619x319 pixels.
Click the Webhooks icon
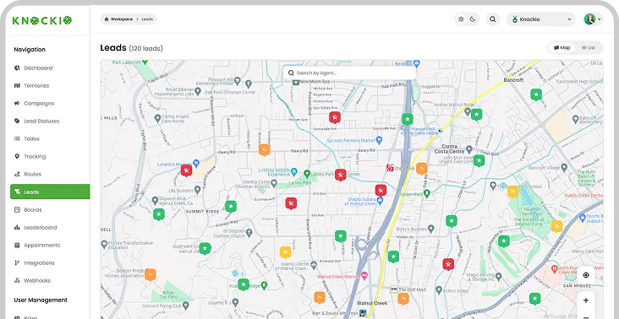coord(17,280)
